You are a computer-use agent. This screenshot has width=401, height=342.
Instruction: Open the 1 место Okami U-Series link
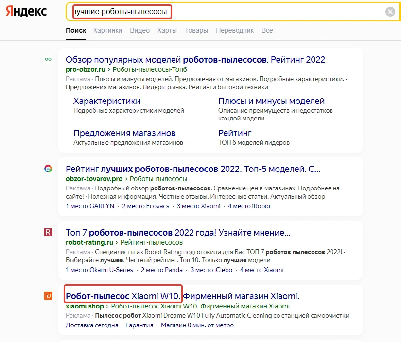pyautogui.click(x=99, y=270)
